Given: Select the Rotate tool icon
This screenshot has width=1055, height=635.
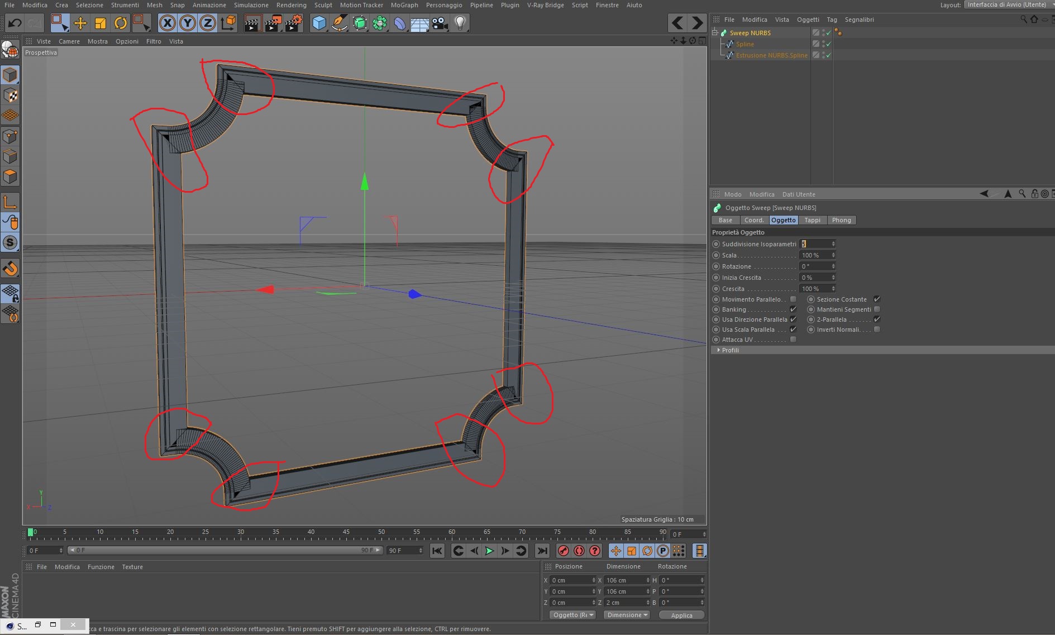Looking at the screenshot, I should [x=121, y=23].
